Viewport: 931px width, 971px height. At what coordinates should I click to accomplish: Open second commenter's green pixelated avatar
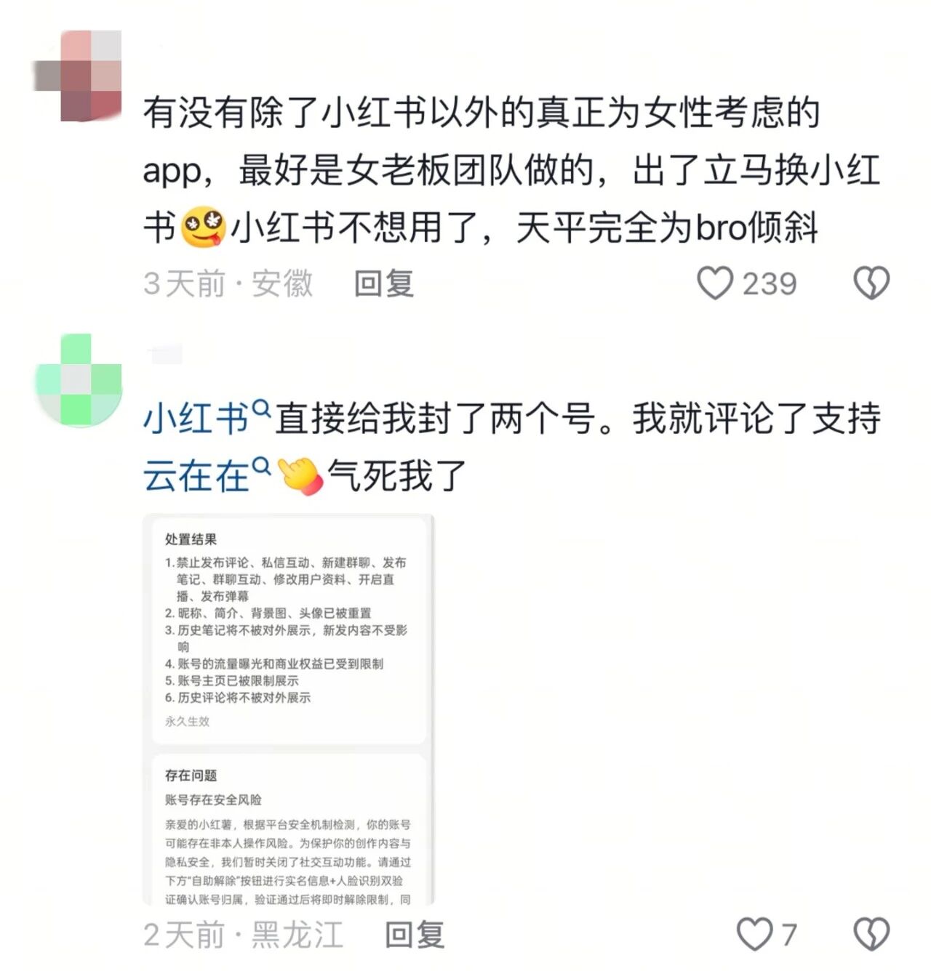[78, 379]
